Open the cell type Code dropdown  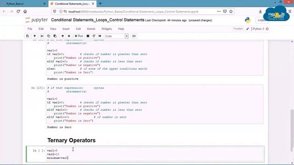coord(116,36)
